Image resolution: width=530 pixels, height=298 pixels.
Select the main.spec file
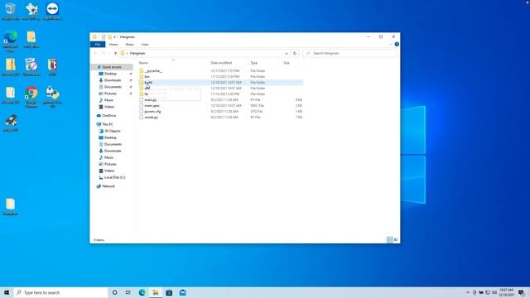pyautogui.click(x=152, y=106)
